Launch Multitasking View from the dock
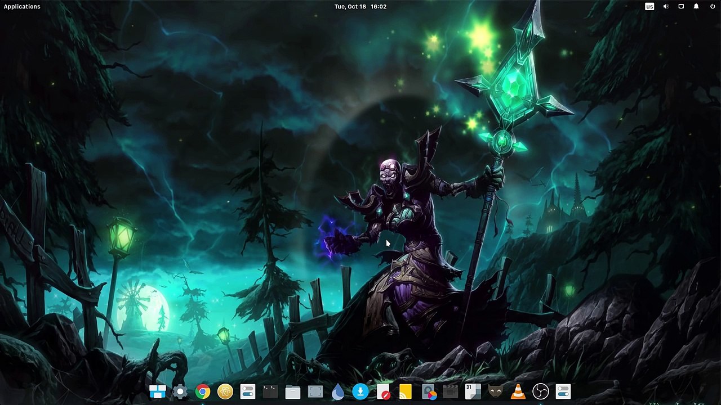721x405 pixels. click(158, 391)
